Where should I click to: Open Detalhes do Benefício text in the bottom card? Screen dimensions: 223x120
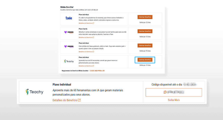[65, 100]
